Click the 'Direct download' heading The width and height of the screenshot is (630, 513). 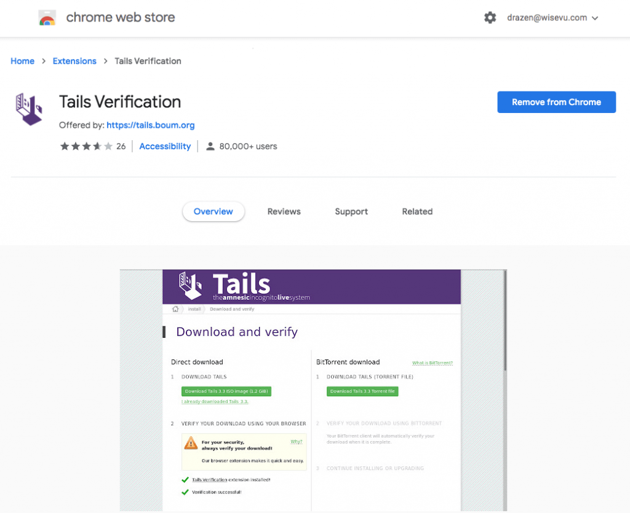[197, 362]
